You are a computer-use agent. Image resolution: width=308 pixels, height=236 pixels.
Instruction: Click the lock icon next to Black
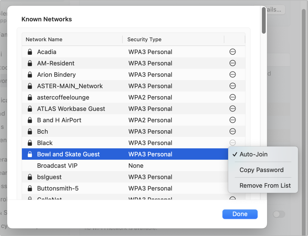click(30, 143)
